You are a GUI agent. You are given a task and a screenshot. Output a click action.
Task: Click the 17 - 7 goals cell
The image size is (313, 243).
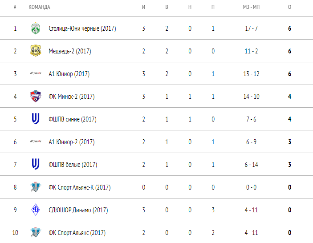(251, 28)
